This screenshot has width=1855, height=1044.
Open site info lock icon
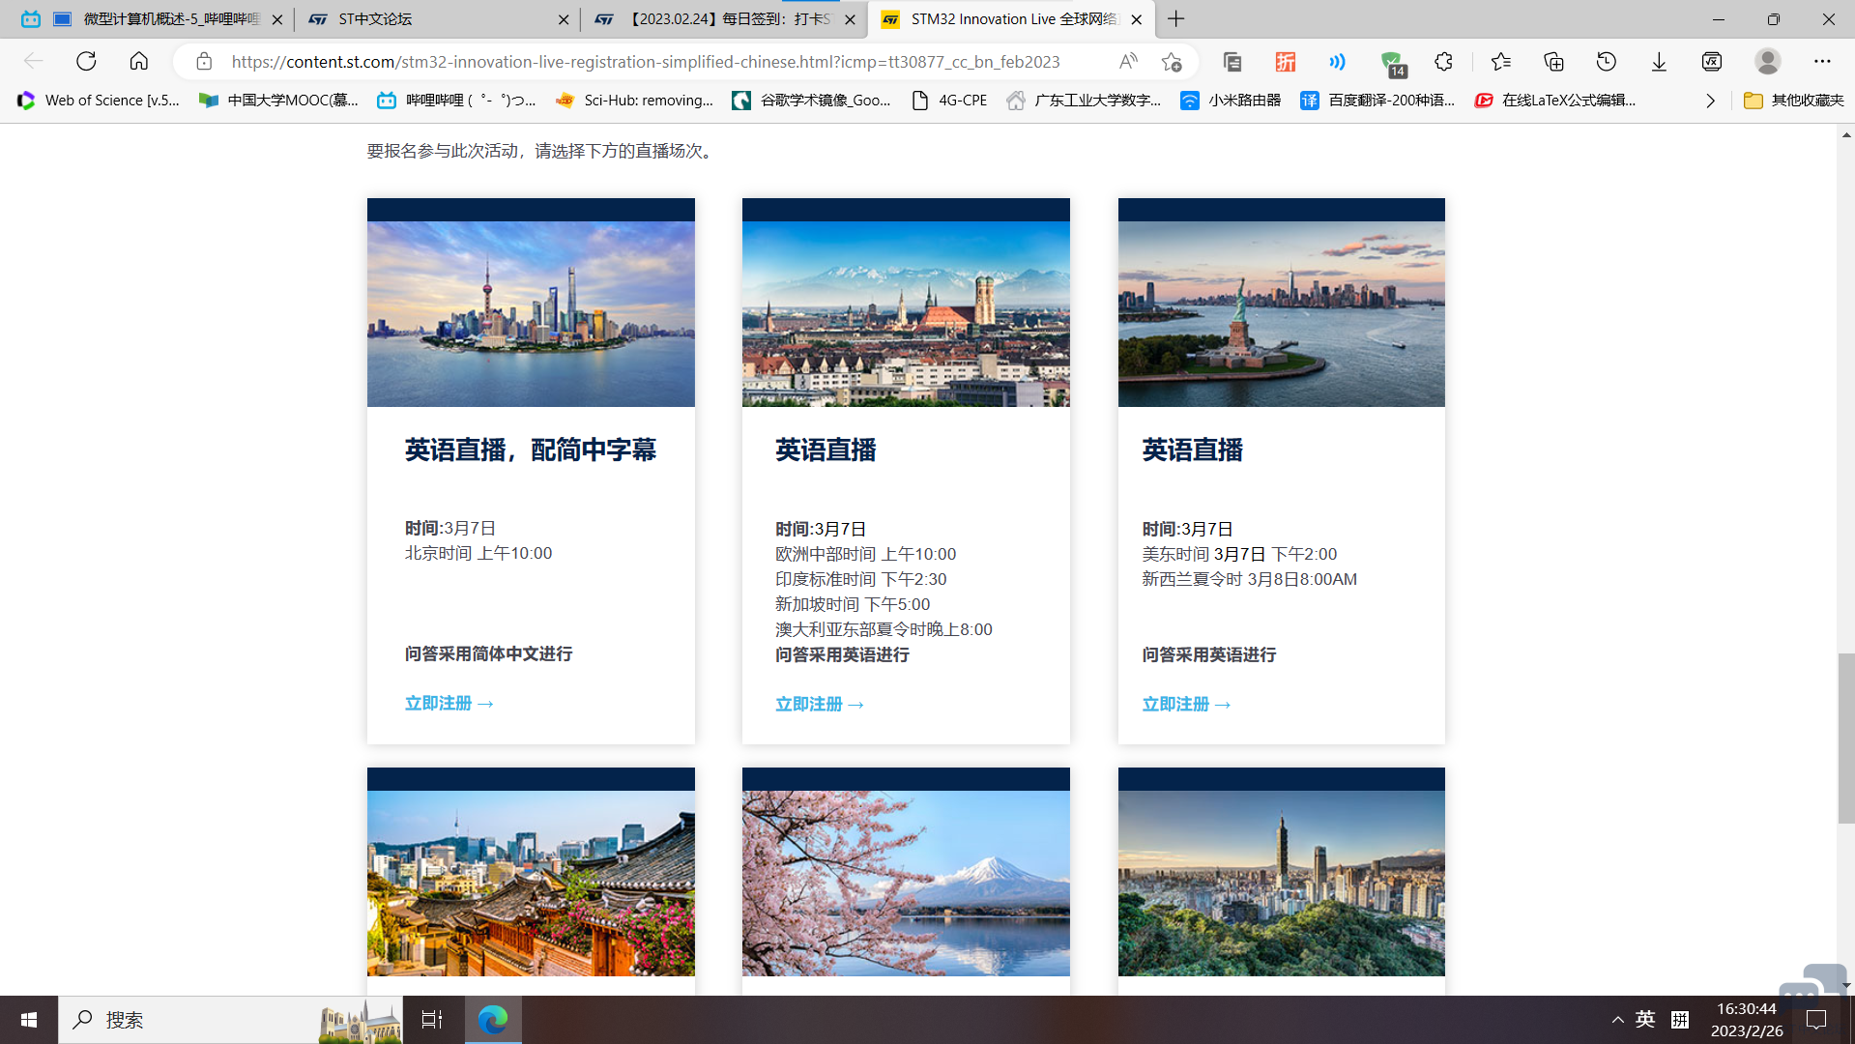click(204, 61)
